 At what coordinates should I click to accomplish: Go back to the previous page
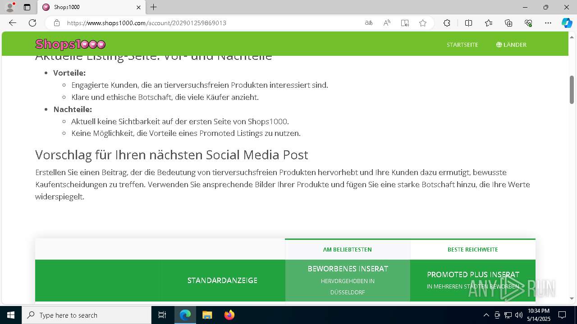13,23
